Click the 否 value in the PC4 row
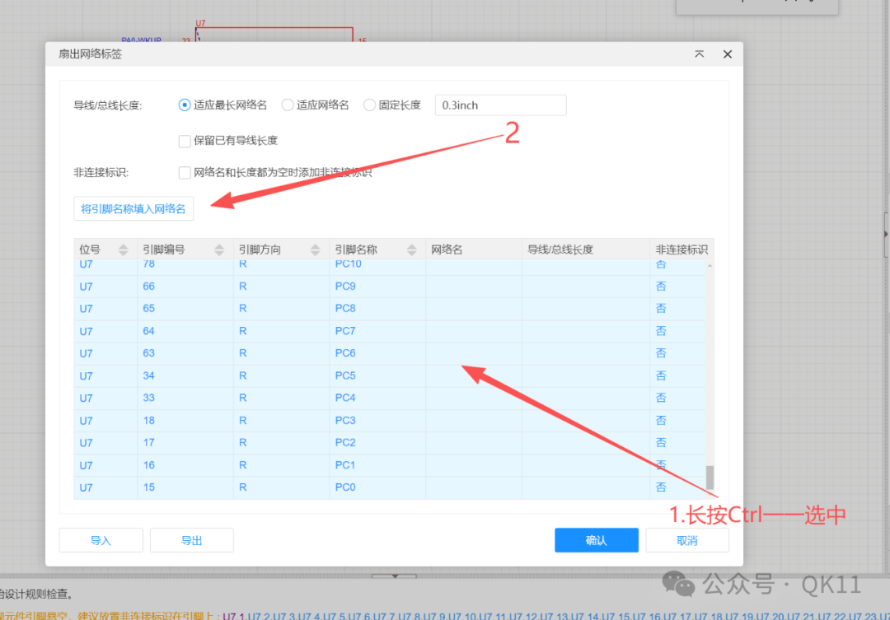 pyautogui.click(x=661, y=399)
